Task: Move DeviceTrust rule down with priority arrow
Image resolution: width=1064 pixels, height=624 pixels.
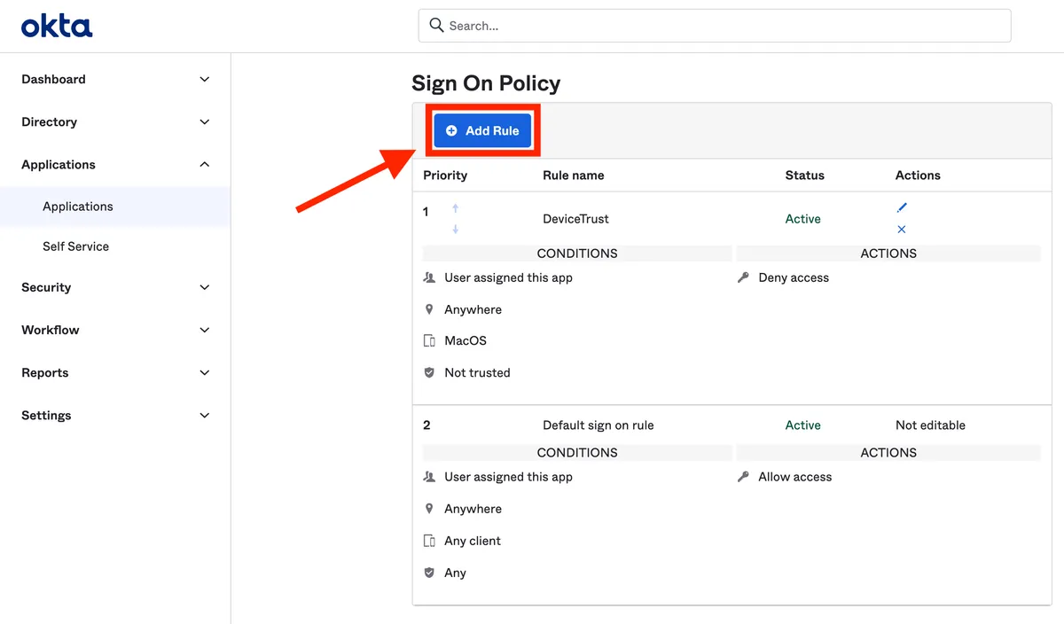Action: pyautogui.click(x=456, y=230)
